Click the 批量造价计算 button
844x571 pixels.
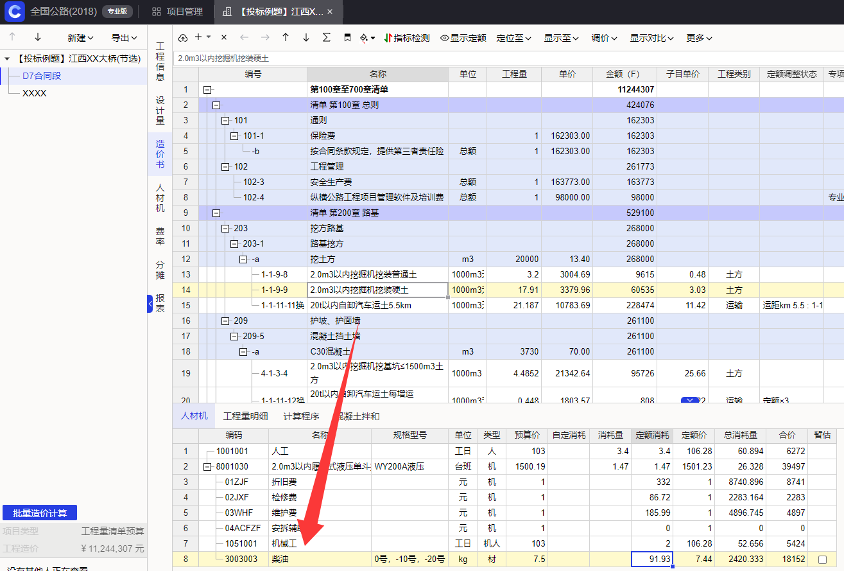40,513
